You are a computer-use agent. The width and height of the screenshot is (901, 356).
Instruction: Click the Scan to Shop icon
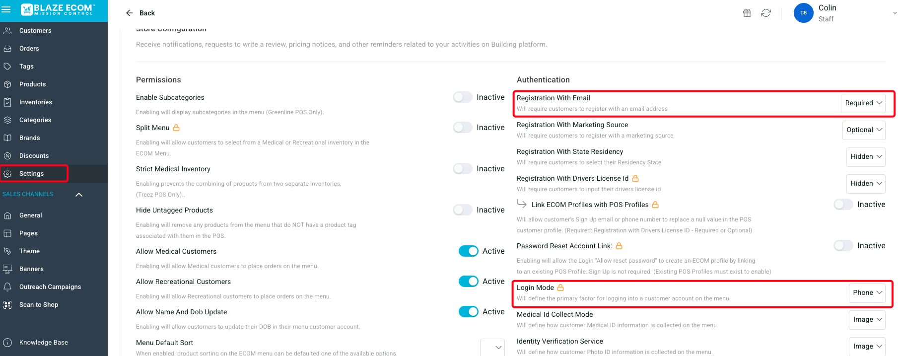7,304
